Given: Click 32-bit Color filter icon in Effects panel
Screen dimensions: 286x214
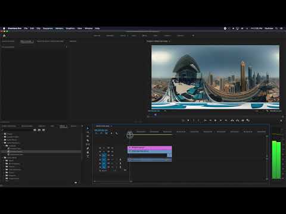Looking at the screenshot, I should pyautogui.click(x=39, y=130).
